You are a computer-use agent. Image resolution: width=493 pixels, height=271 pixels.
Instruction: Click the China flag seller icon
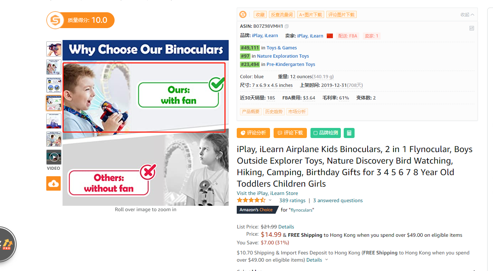pyautogui.click(x=330, y=36)
